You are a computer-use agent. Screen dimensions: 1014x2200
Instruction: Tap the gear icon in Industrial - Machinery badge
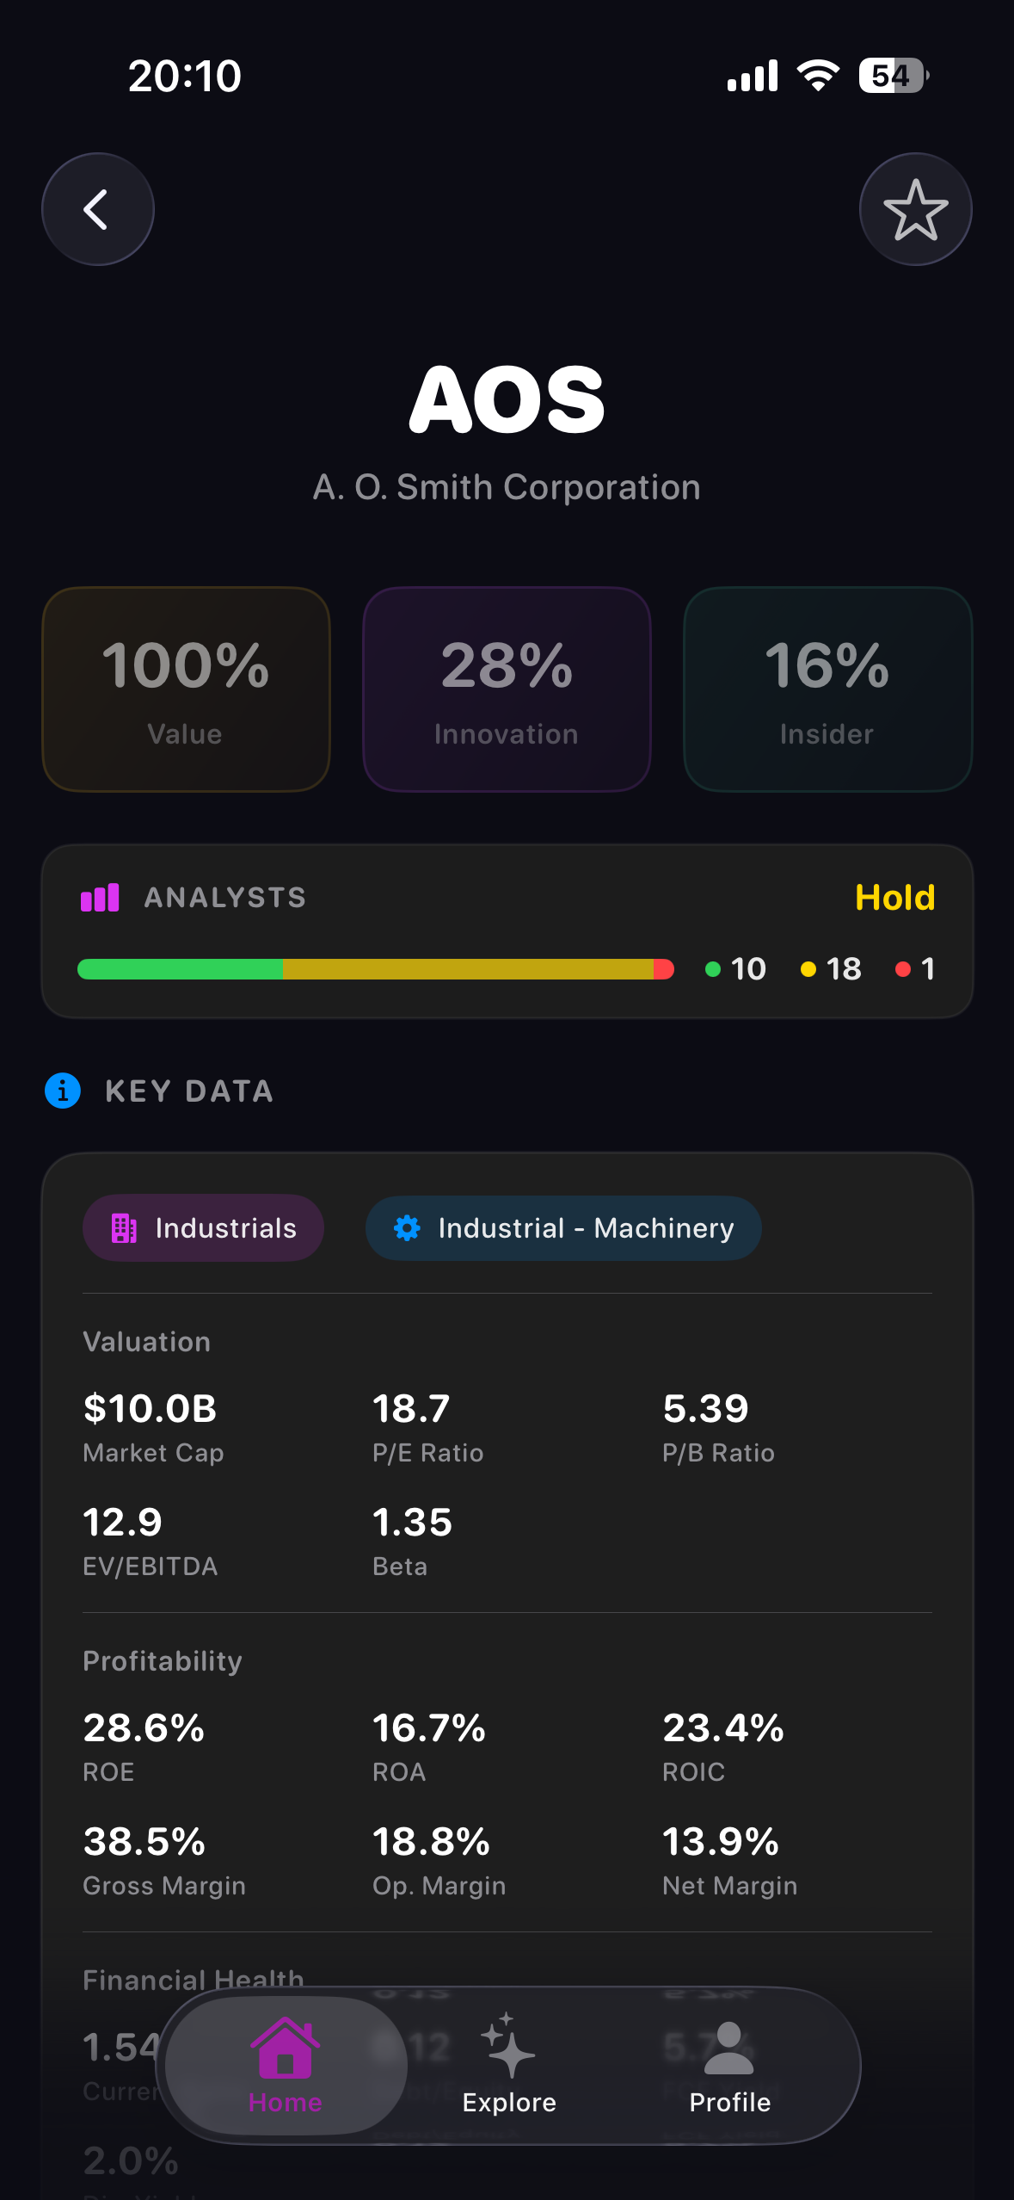point(409,1228)
